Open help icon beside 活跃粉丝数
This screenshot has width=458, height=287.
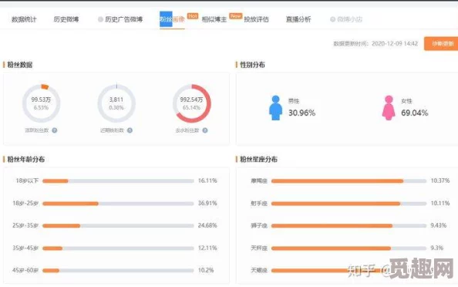(x=55, y=130)
